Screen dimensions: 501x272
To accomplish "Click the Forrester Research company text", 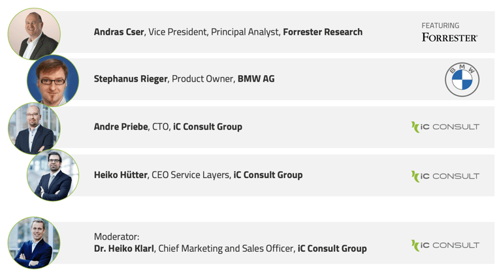I will click(323, 32).
